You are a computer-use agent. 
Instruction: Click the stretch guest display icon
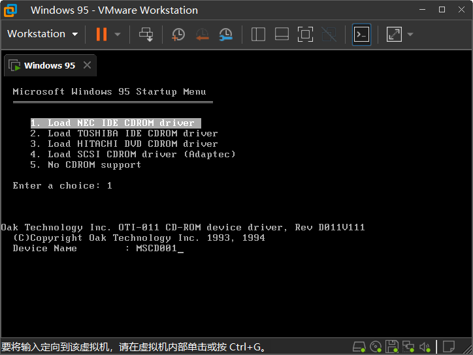394,35
